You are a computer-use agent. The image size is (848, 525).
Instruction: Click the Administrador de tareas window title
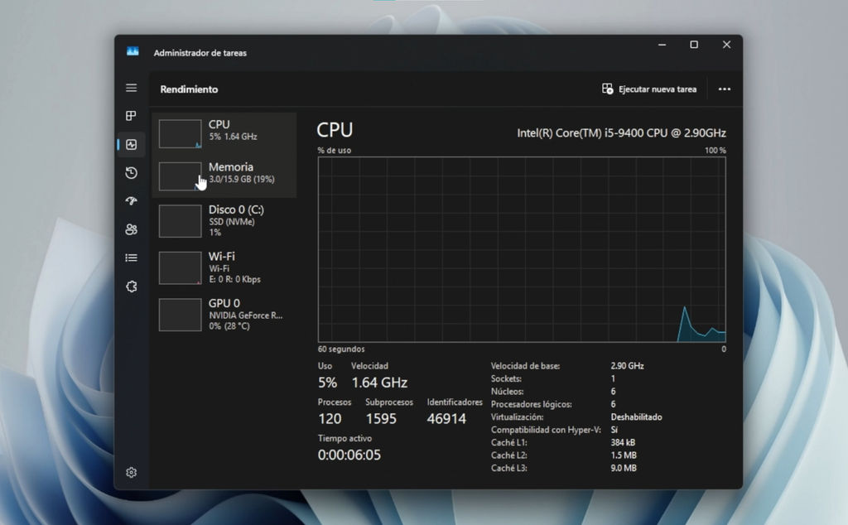click(200, 53)
